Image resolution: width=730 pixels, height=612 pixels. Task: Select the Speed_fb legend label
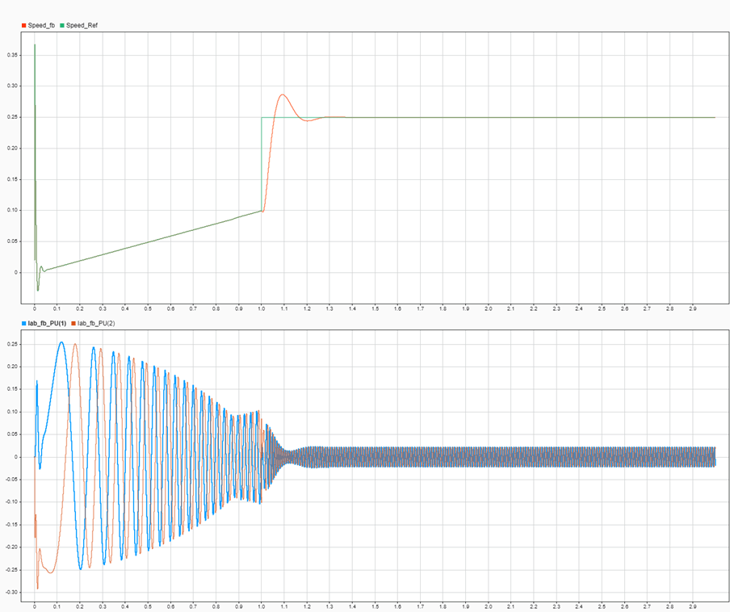click(41, 26)
